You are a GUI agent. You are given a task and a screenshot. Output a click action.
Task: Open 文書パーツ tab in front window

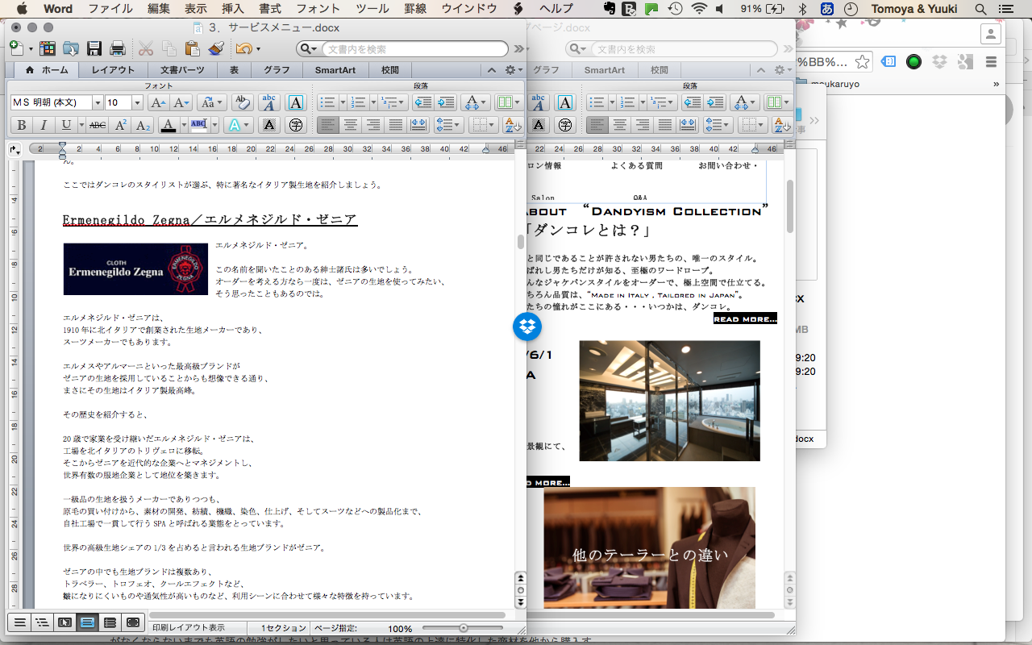click(182, 70)
